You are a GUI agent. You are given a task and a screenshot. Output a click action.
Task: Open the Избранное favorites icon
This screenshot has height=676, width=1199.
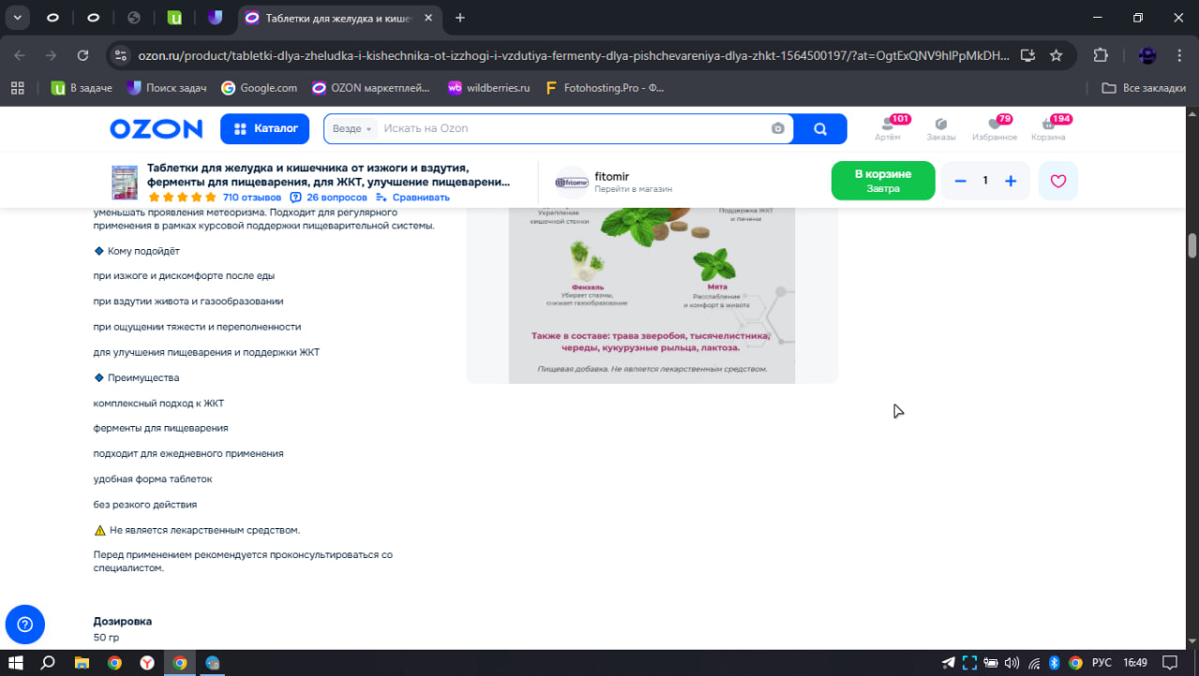pyautogui.click(x=995, y=129)
